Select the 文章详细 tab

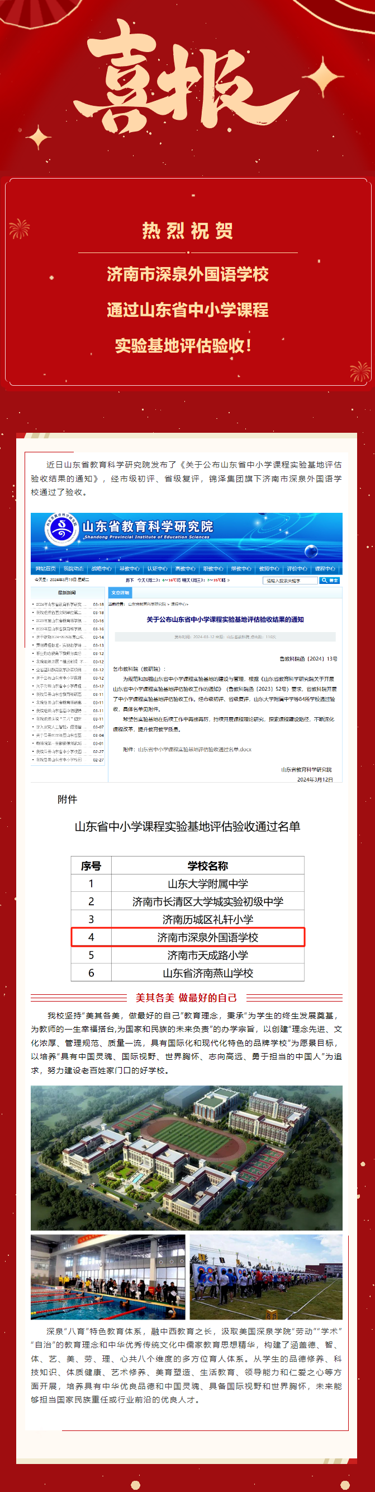tap(120, 592)
